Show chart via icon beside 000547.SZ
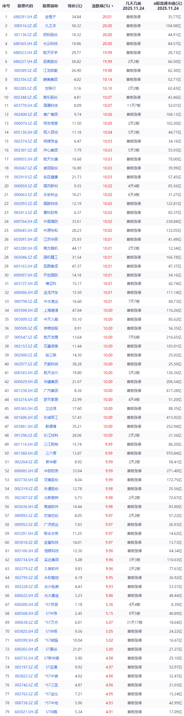 [35, 337]
